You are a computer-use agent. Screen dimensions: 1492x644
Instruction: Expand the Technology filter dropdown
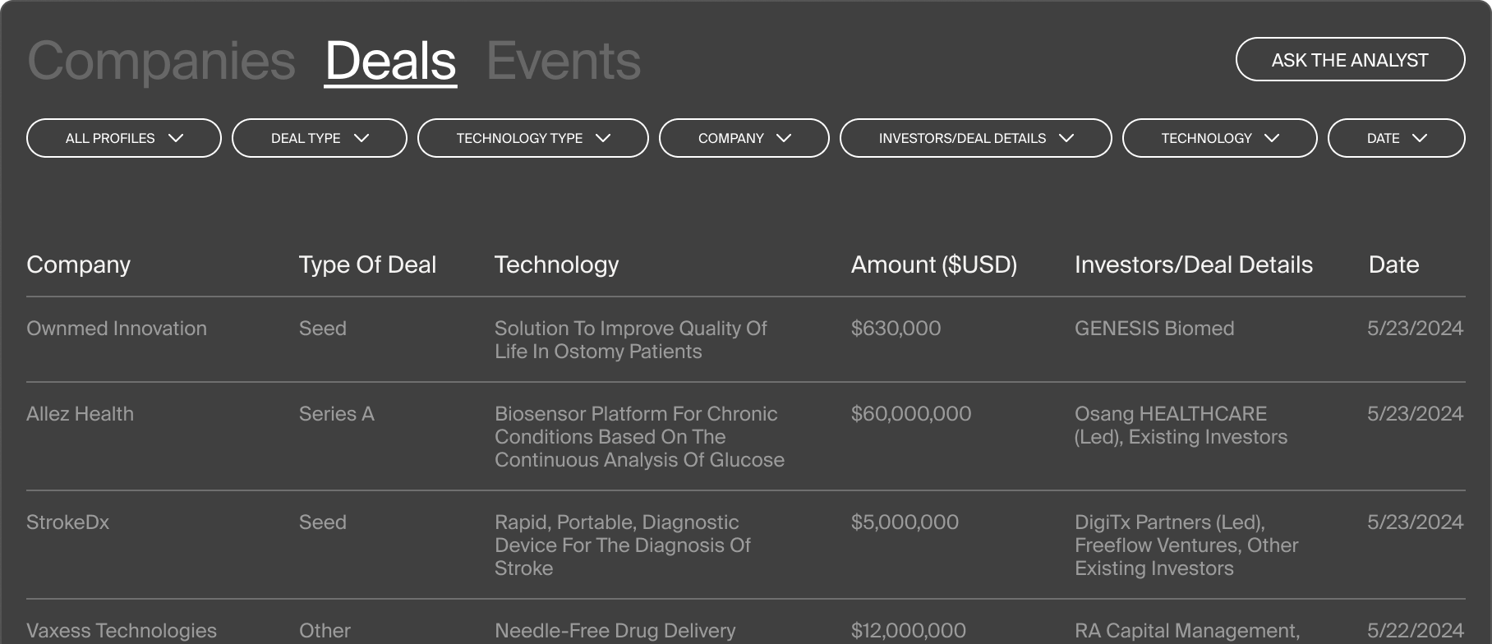pos(1220,138)
